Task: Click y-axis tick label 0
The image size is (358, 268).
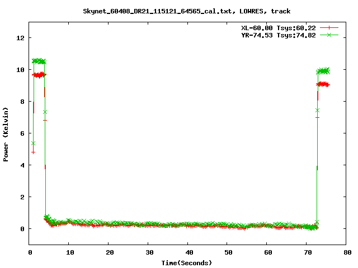Action: pos(22,229)
